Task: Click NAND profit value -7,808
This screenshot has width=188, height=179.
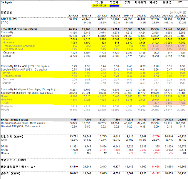Action: pyautogui.click(x=156, y=150)
